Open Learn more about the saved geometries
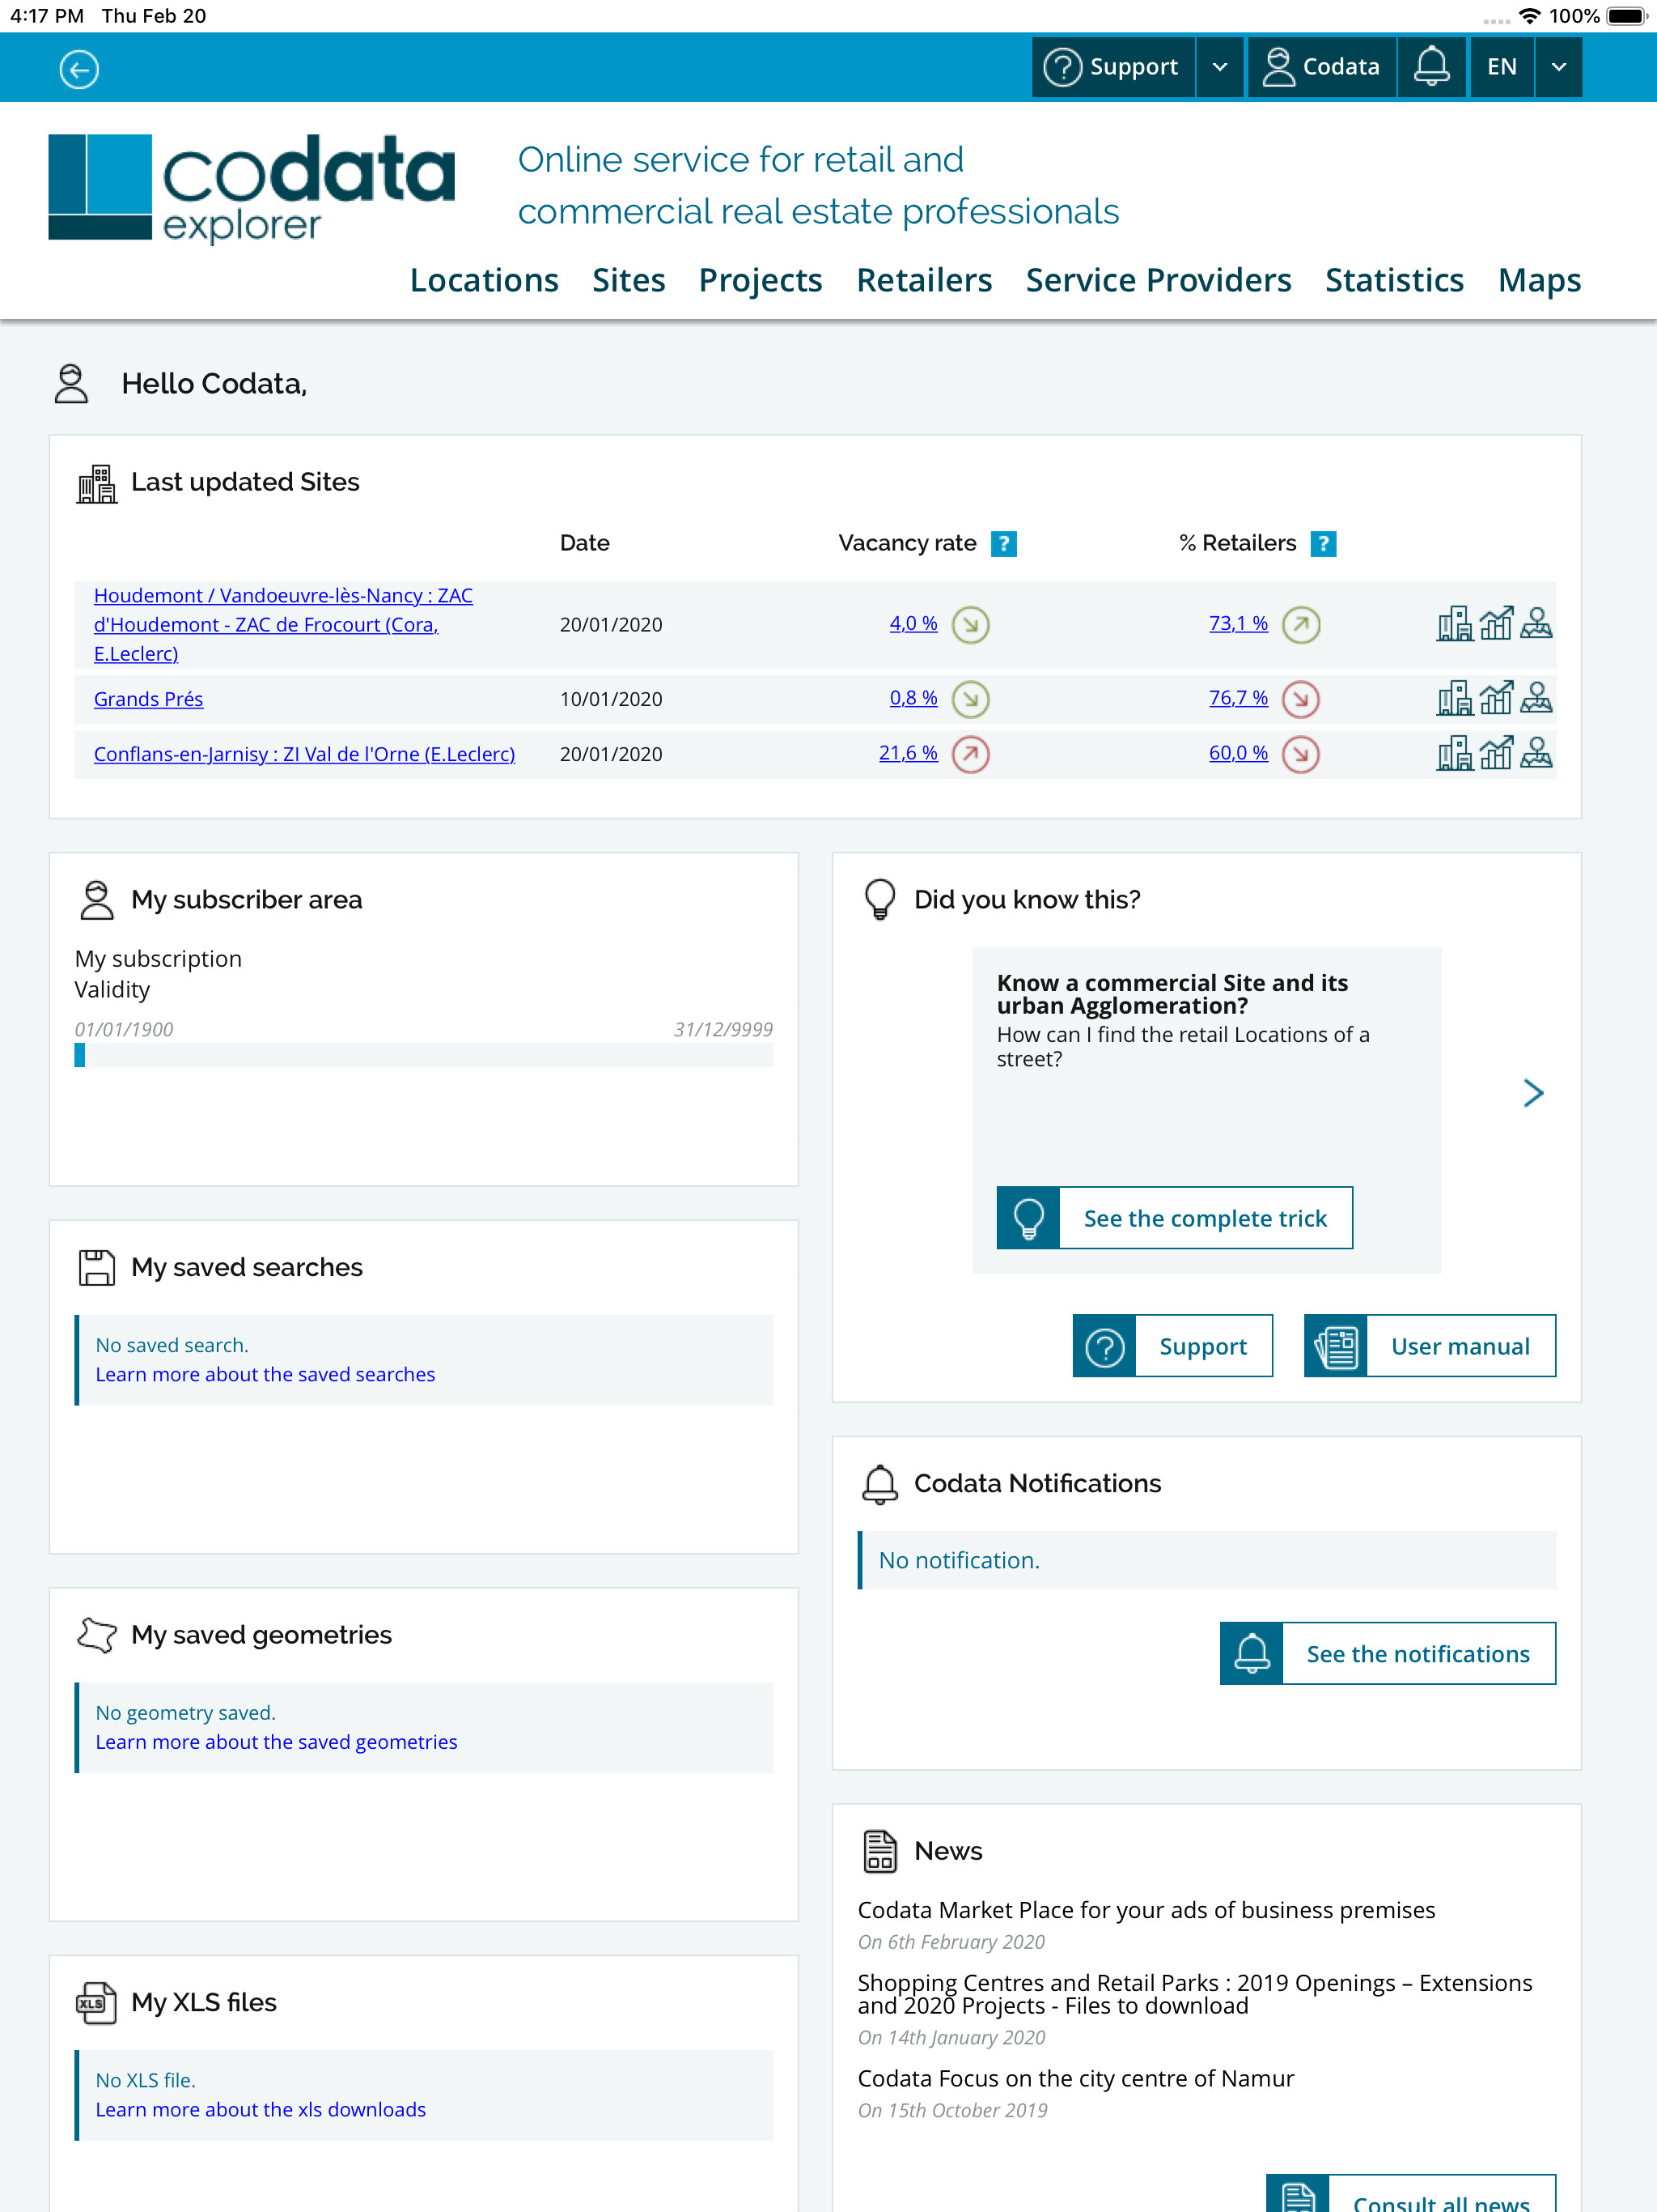 277,1742
